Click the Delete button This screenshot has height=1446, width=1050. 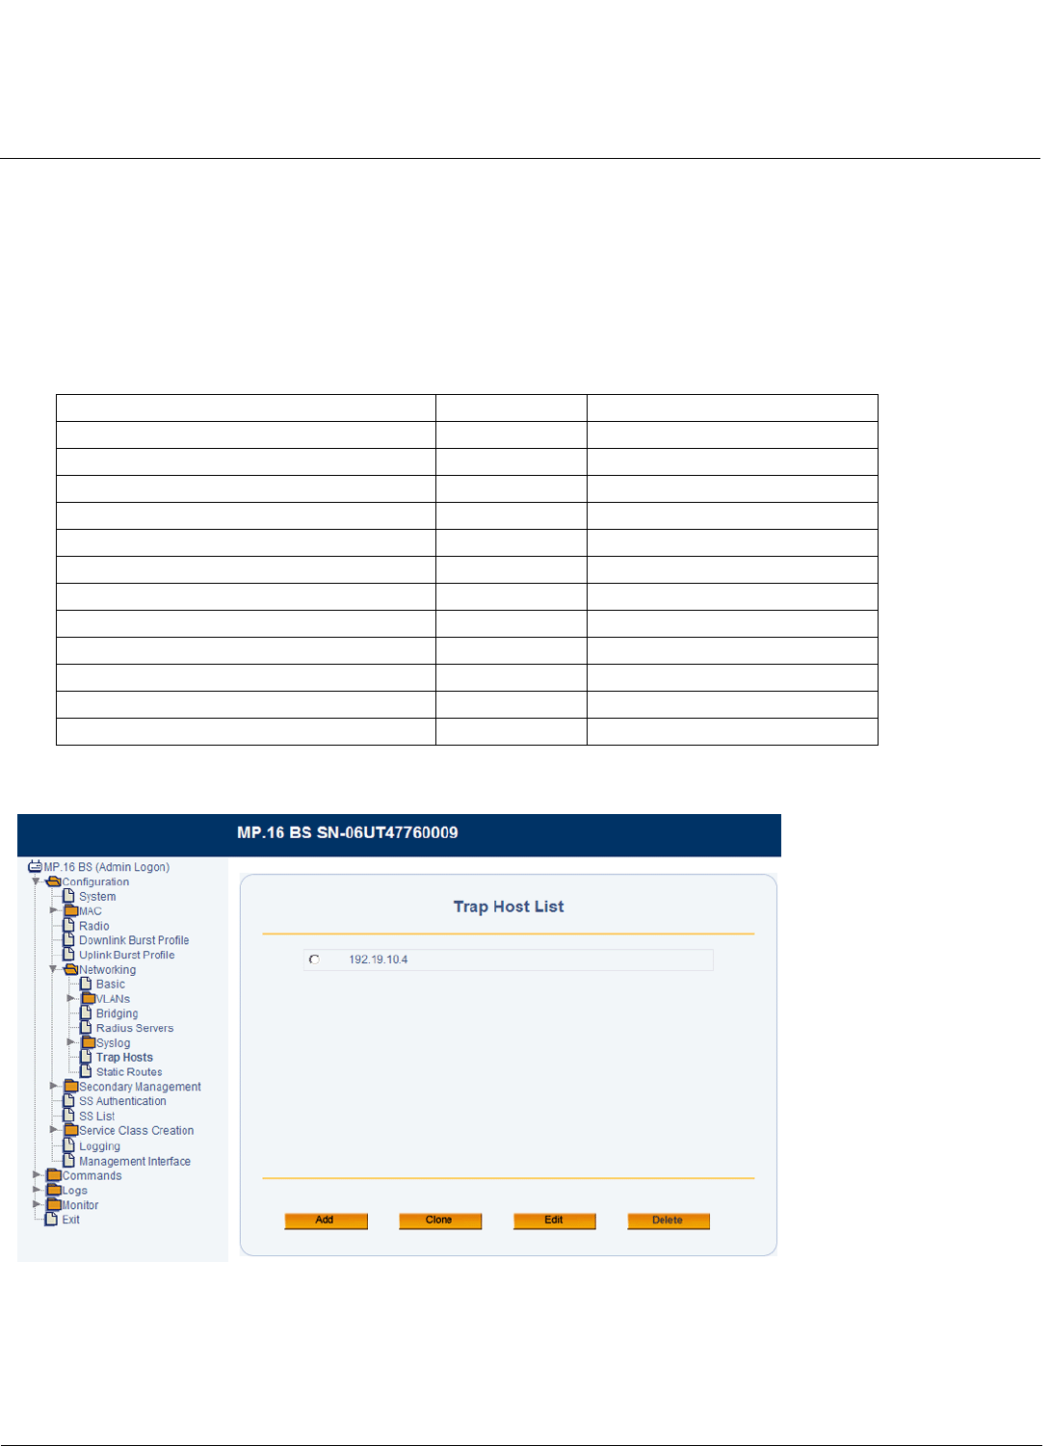click(x=669, y=1221)
